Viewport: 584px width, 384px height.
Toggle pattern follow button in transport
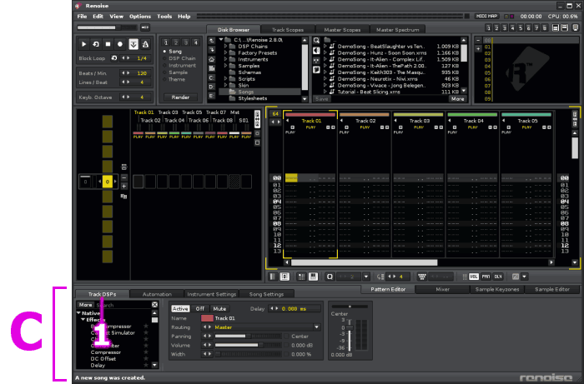coord(133,44)
